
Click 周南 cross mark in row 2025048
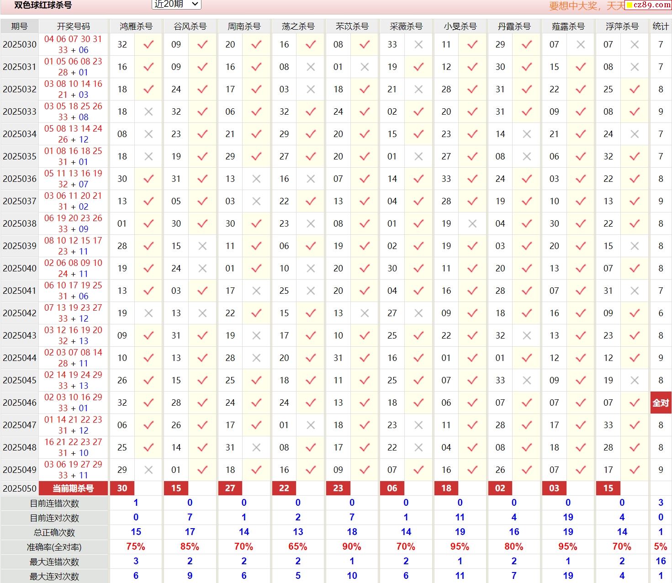click(256, 447)
